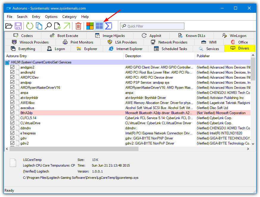Viewport: 260px width, 197px height.
Task: Delete entry with the red trash icon
Action: click(x=78, y=26)
